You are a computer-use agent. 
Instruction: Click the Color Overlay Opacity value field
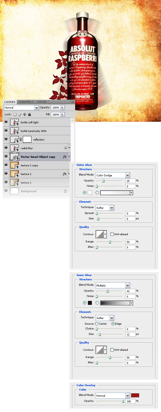coord(130,401)
